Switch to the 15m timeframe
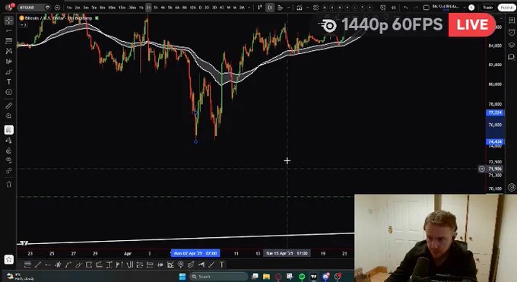The height and width of the screenshot is (282, 517). (x=122, y=8)
